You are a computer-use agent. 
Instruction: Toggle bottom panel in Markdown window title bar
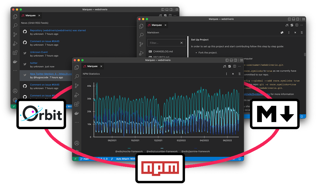[293, 19]
